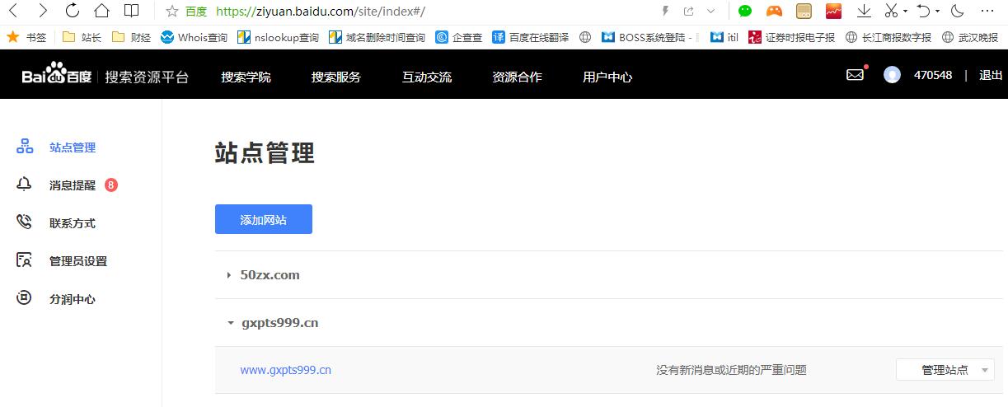
Task: Open the 财经 bookmark folder
Action: (x=131, y=37)
